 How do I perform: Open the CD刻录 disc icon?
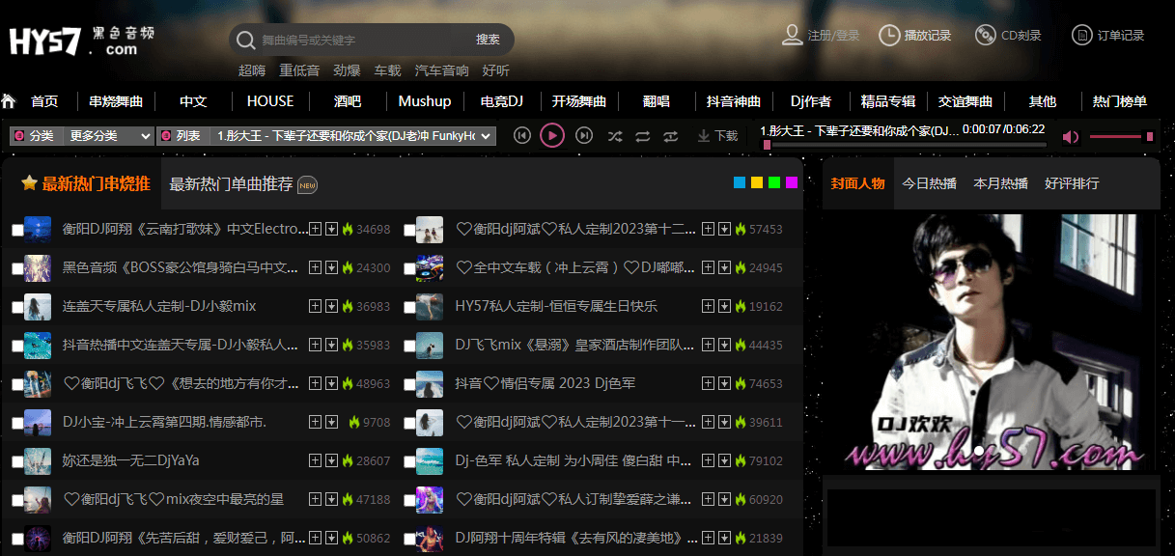(x=985, y=36)
